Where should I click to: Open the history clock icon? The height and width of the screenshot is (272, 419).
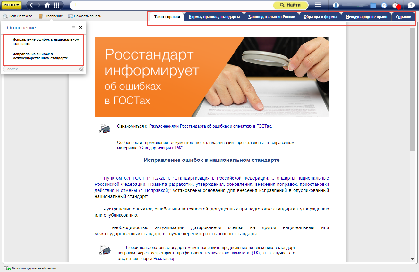(384, 5)
